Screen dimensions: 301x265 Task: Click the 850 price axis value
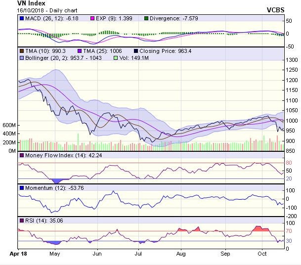pos(290,151)
